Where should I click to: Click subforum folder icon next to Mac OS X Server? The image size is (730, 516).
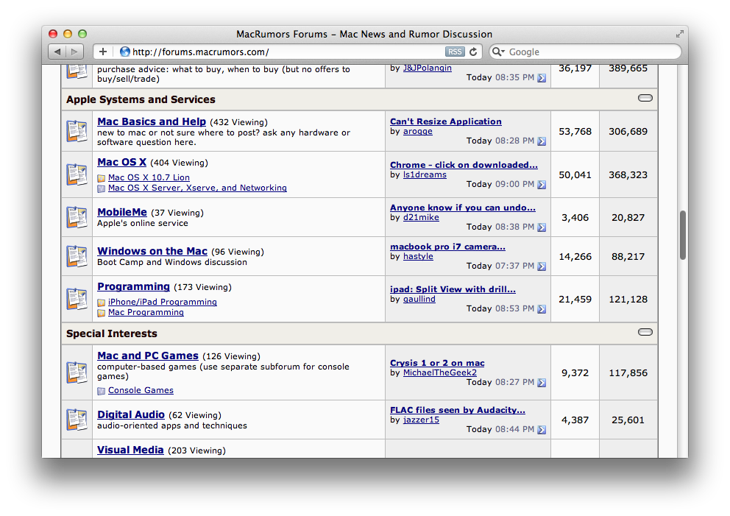[x=101, y=188]
